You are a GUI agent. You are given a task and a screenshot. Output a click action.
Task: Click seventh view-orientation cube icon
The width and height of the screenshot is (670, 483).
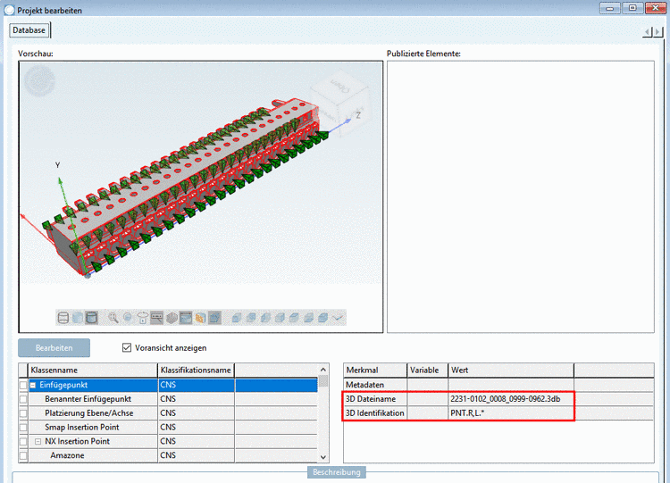[x=323, y=318]
